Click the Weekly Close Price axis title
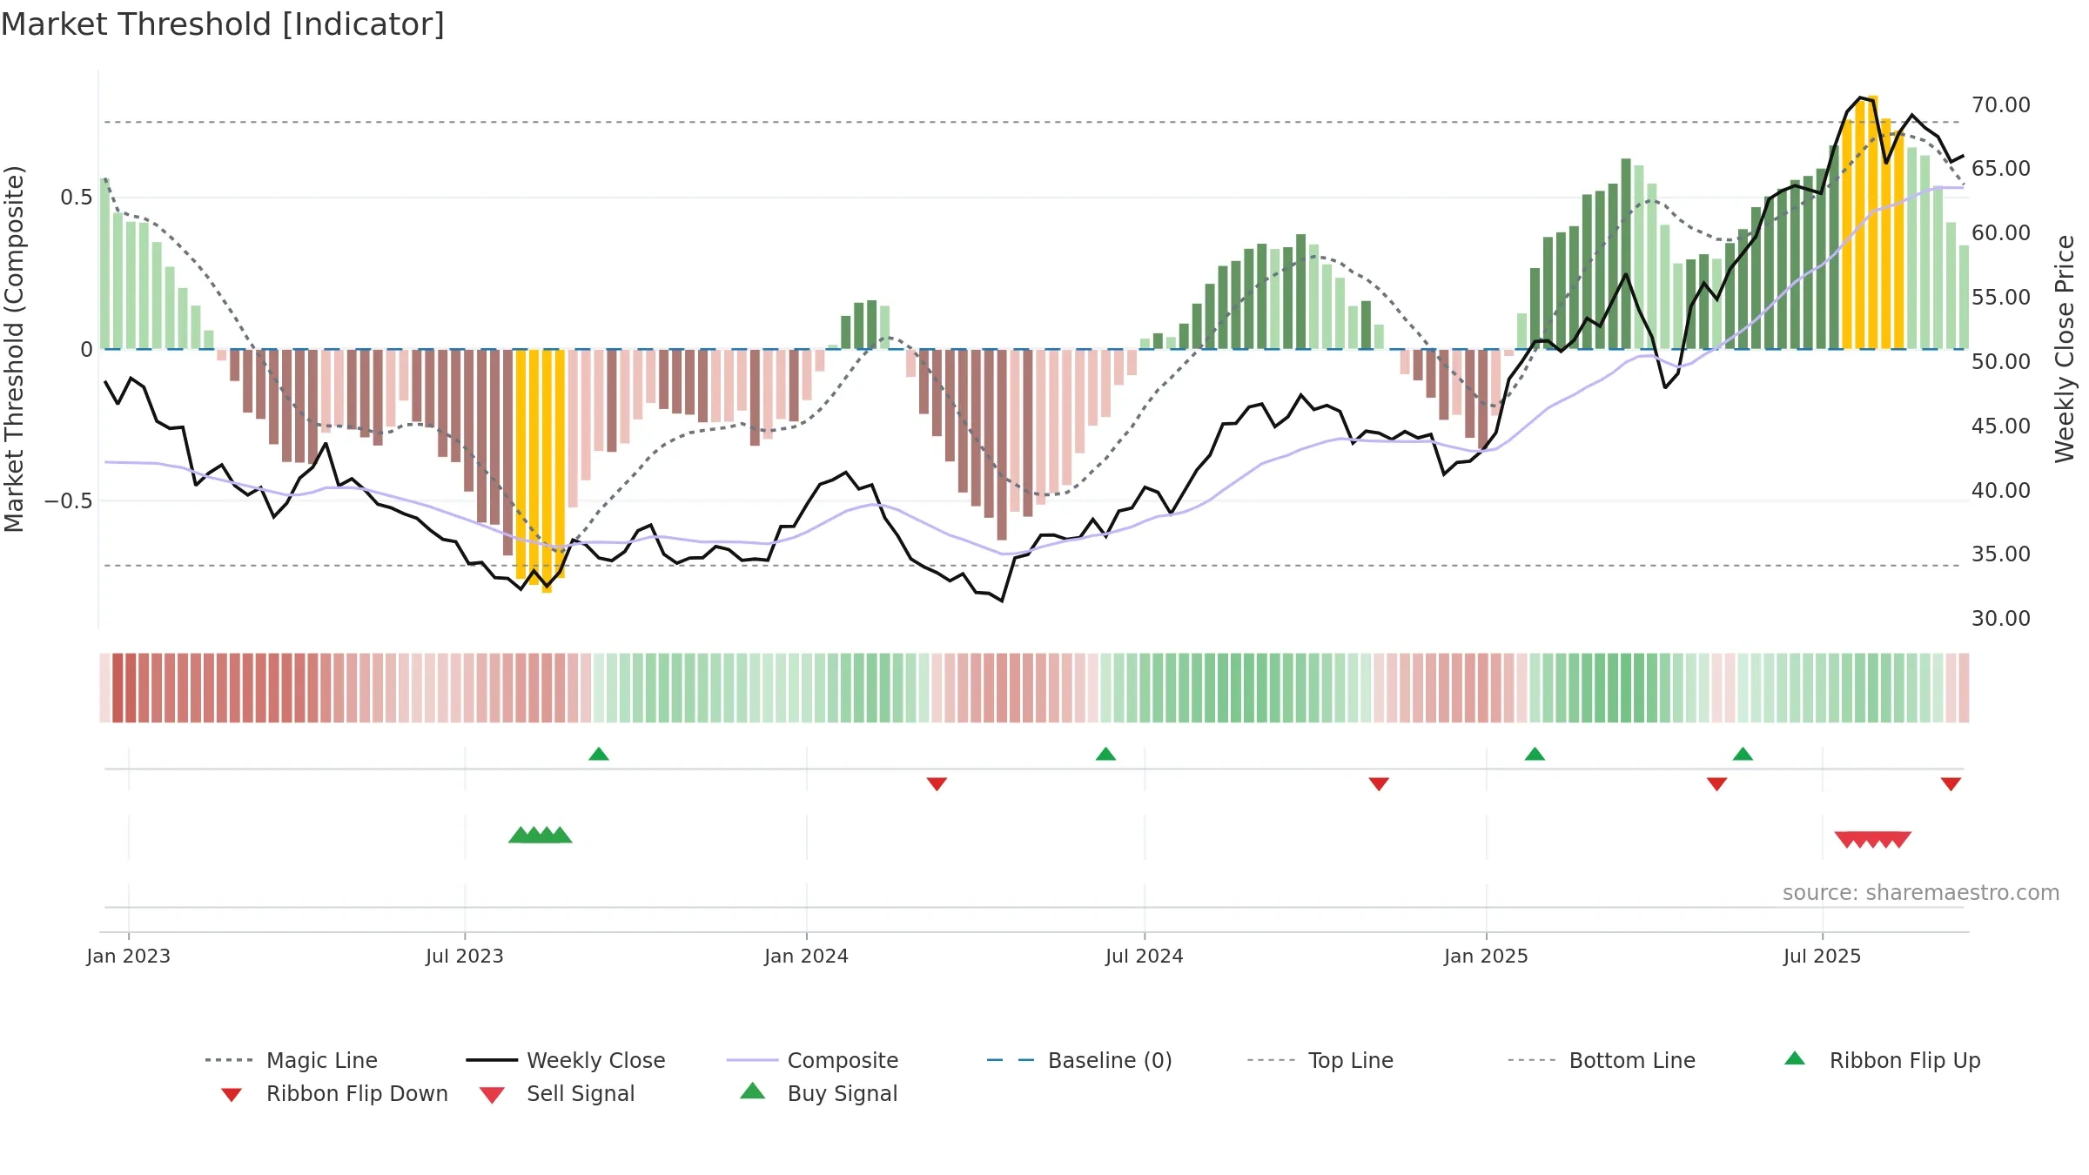 point(2065,349)
